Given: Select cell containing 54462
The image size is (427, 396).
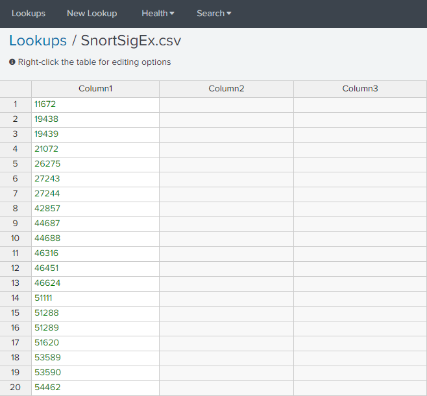Looking at the screenshot, I should 95,388.
